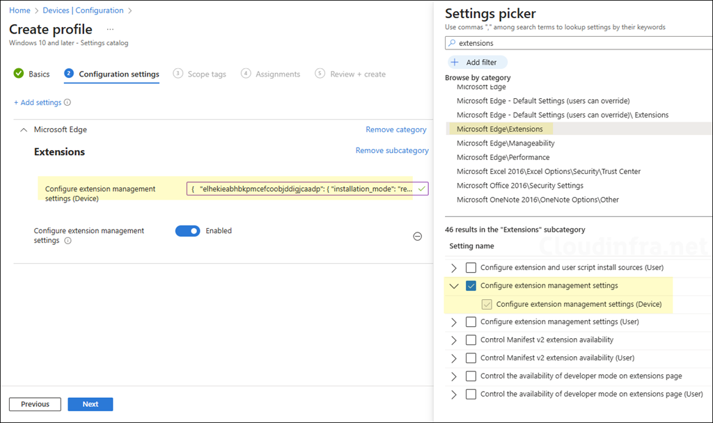Turn off the Enabled toggle
Viewport: 713px width, 423px height.
pyautogui.click(x=187, y=230)
